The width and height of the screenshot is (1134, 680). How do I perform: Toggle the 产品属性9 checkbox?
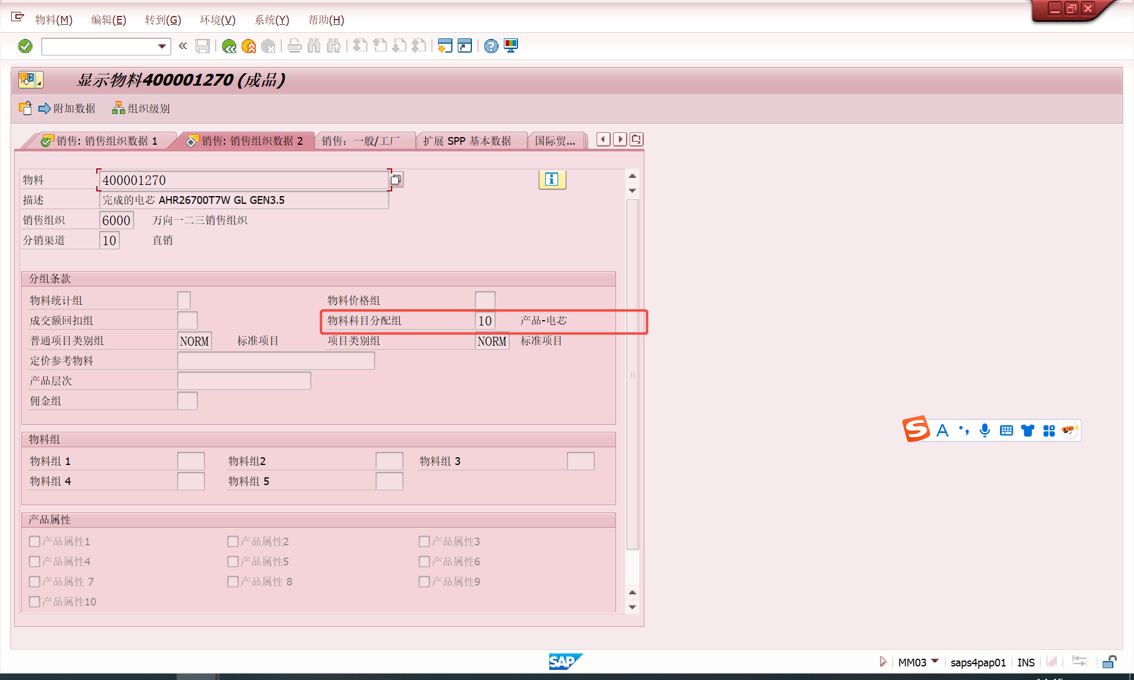click(424, 581)
